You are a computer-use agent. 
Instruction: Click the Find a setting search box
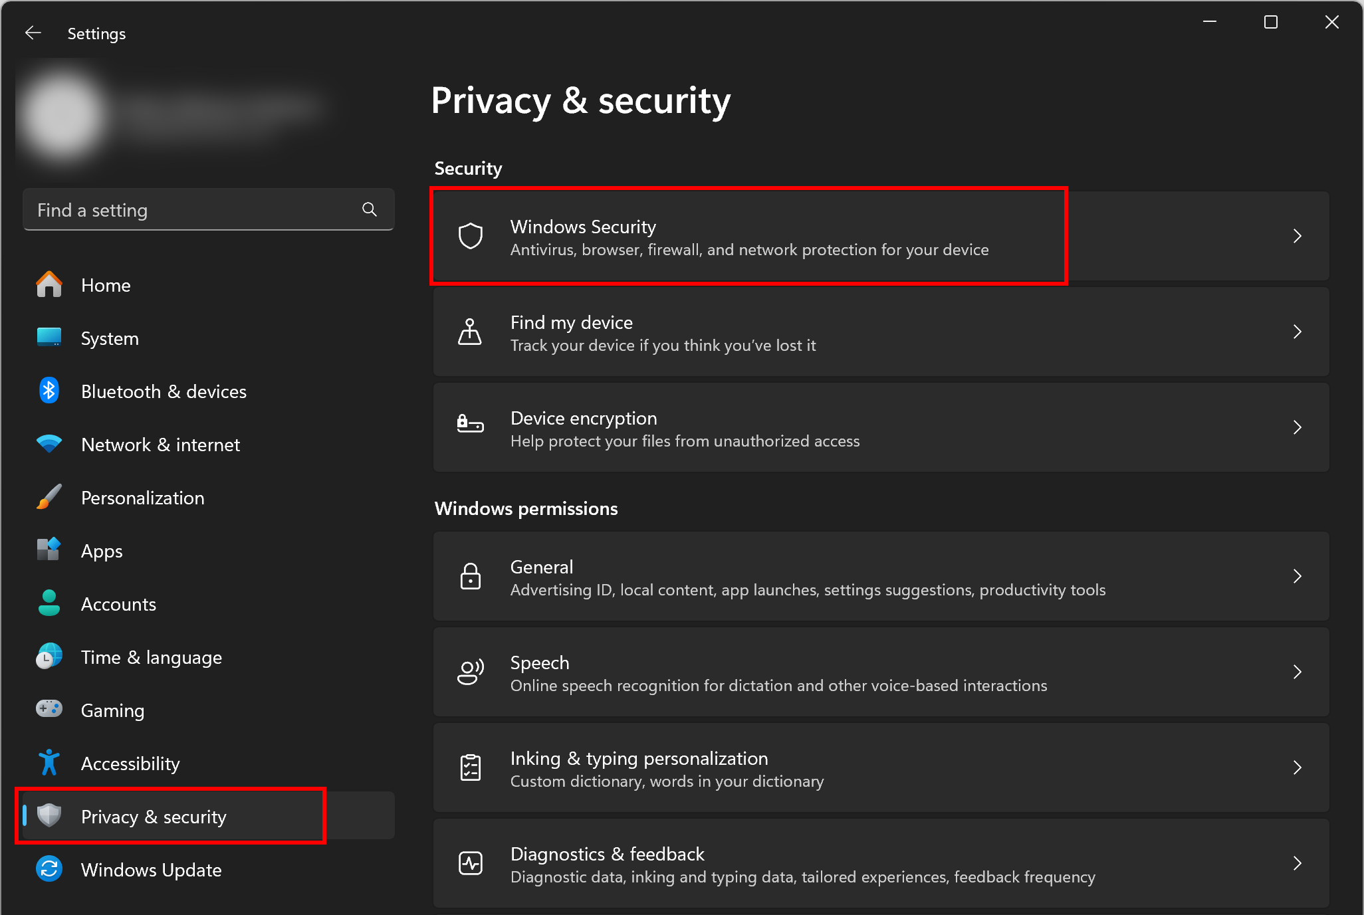tap(193, 210)
